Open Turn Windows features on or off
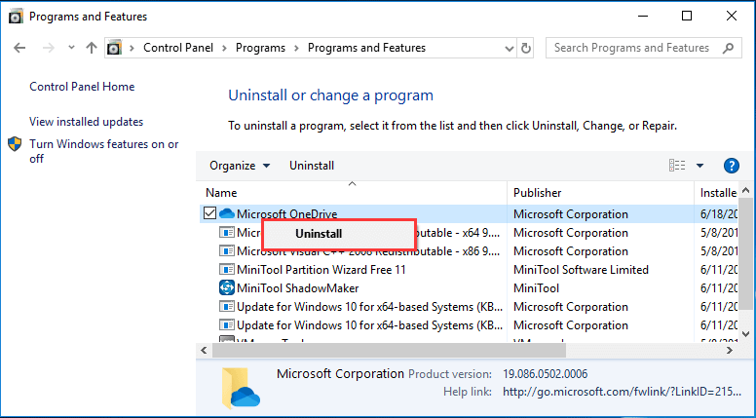Viewport: 756px width, 418px height. click(x=103, y=151)
